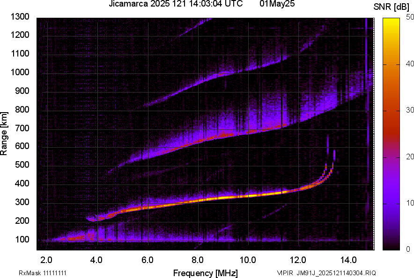Viewport: 414px width, 278px height.
Task: Click the frequency tick label '8.0'
Action: coord(198,260)
